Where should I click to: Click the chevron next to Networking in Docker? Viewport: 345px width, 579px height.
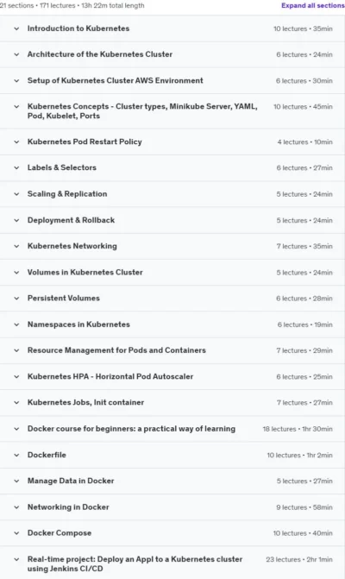click(x=16, y=507)
